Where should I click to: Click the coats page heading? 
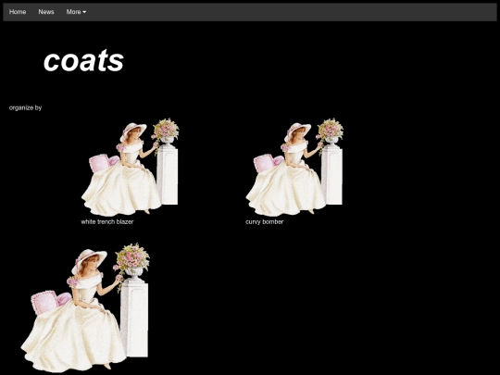83,60
